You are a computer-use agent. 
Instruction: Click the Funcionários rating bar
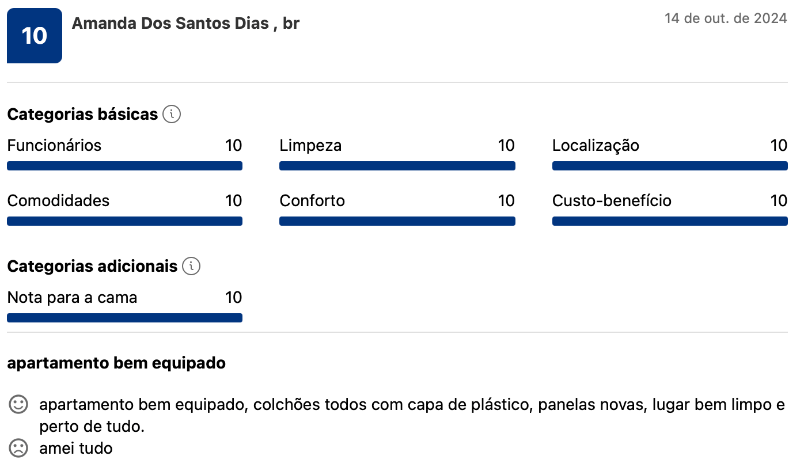coord(124,166)
